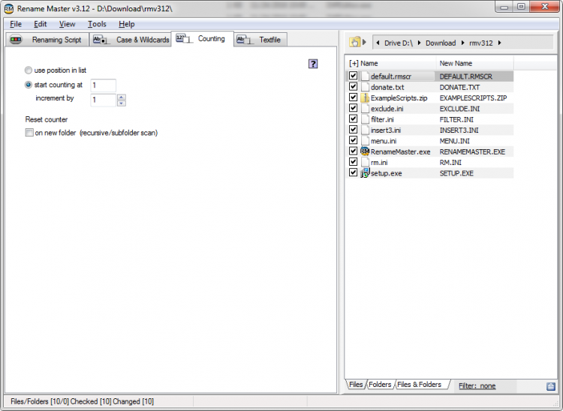563x411 pixels.
Task: Sort by the Name column header
Action: coord(369,63)
